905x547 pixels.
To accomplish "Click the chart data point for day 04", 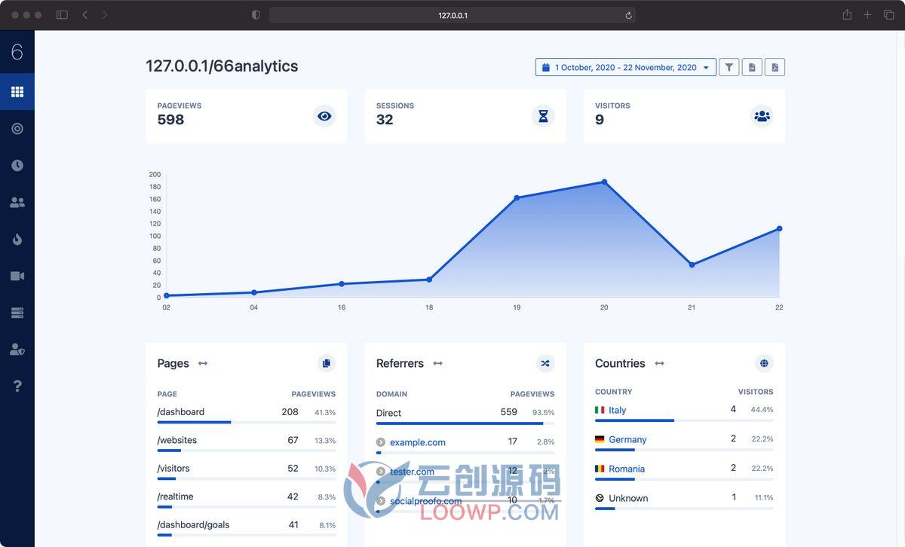I will click(254, 292).
